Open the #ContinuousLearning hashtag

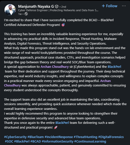coord(90,142)
